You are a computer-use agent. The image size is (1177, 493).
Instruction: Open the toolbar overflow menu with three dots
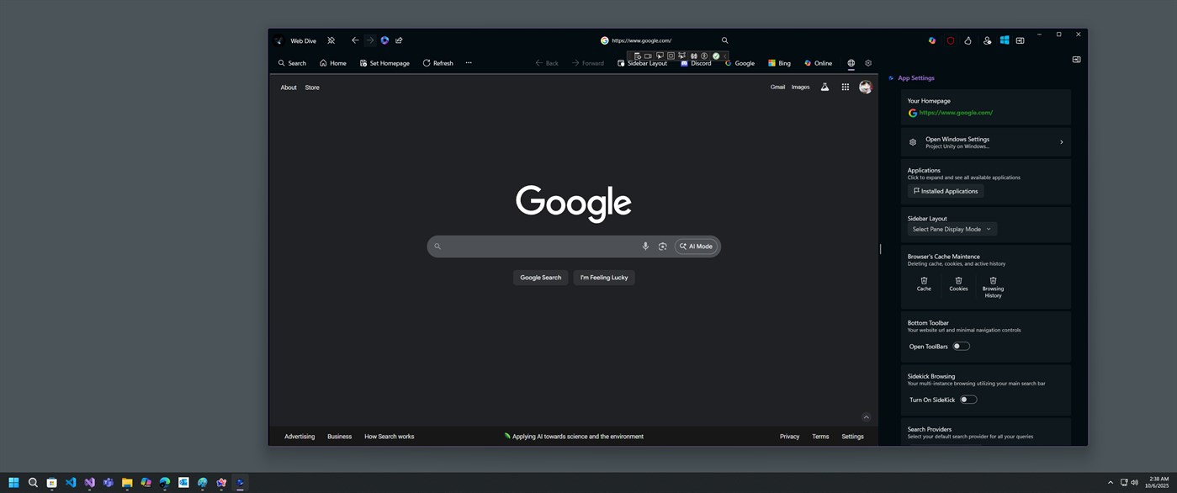pyautogui.click(x=469, y=62)
